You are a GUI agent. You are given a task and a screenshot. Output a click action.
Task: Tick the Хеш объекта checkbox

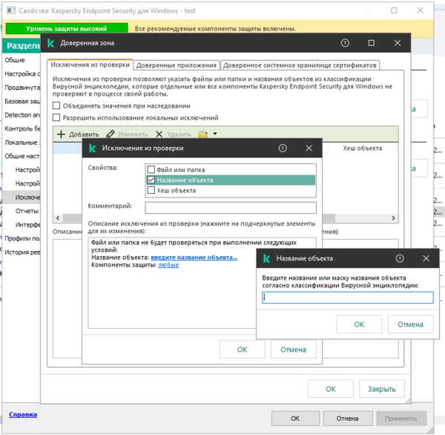(151, 190)
